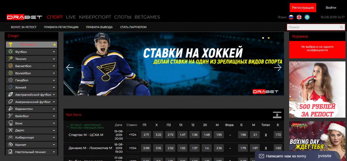Click the Футбол ball icon
The image size is (347, 161).
point(10,52)
